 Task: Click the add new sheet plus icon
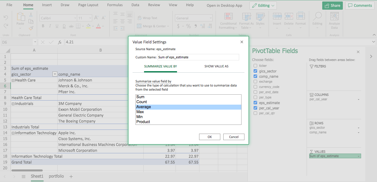click(71, 176)
